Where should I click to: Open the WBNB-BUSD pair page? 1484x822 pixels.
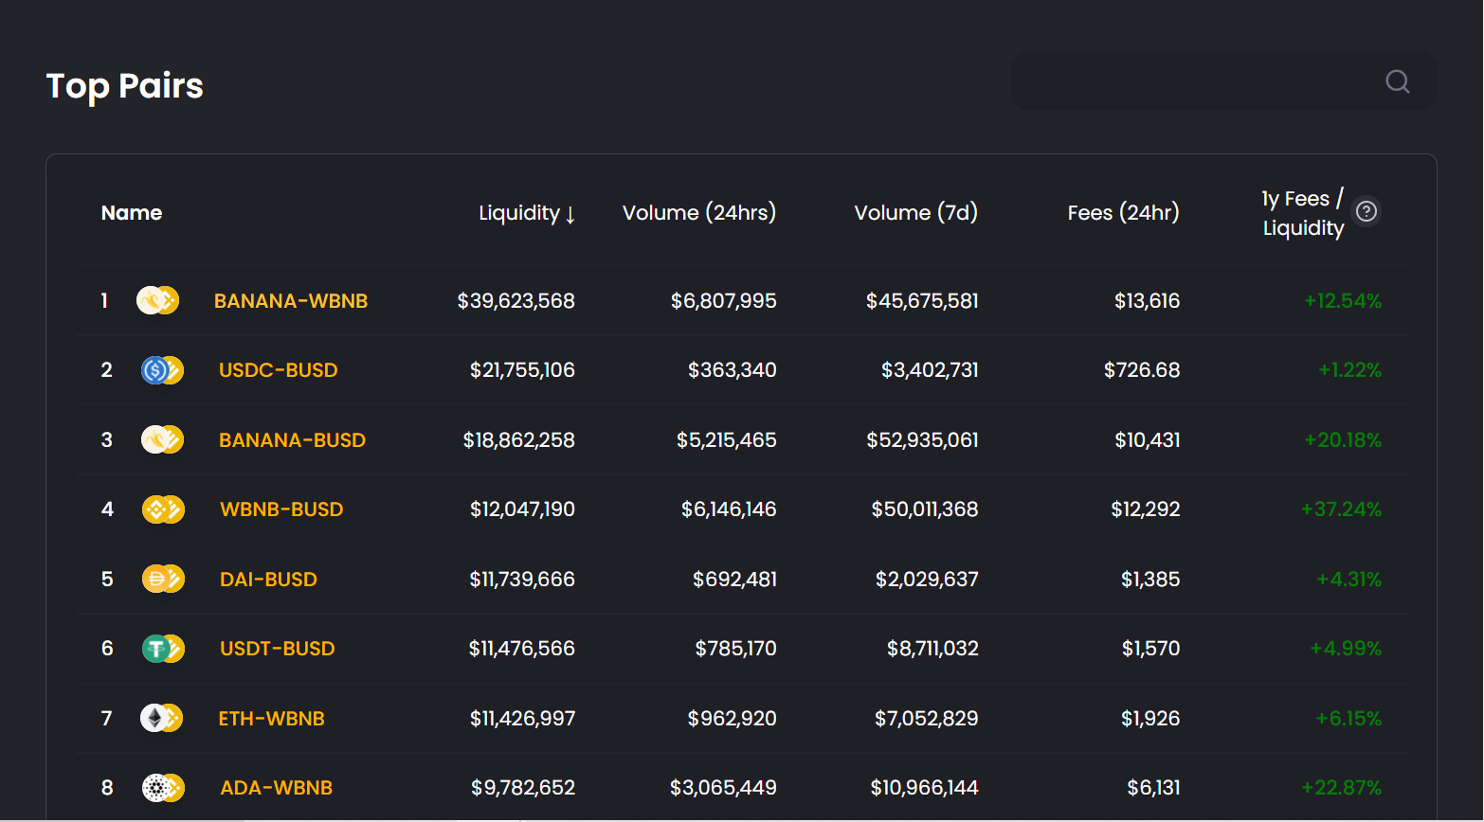pos(281,509)
